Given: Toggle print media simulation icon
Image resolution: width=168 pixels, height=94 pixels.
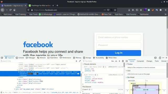Looking at the screenshot, I should 123,61.
